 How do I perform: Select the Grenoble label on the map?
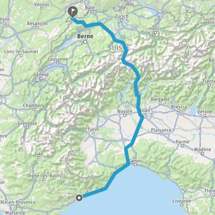[x=27, y=123]
